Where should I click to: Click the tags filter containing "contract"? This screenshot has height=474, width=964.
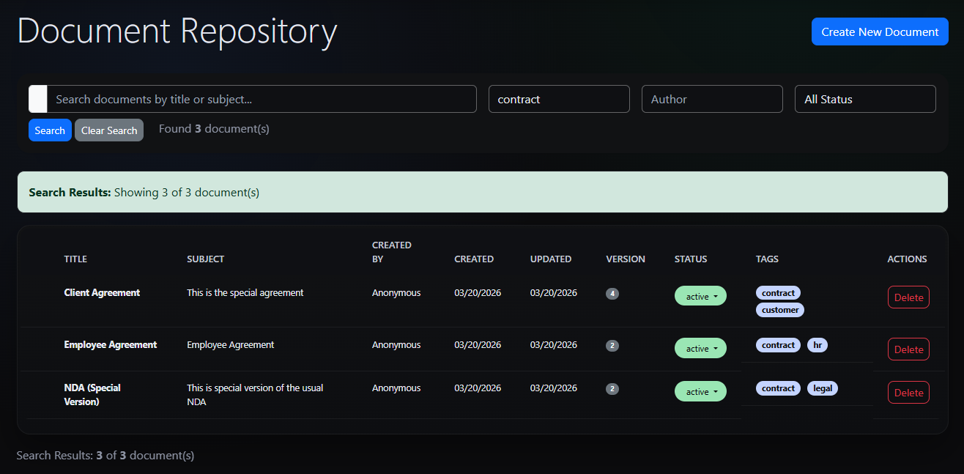pos(559,99)
